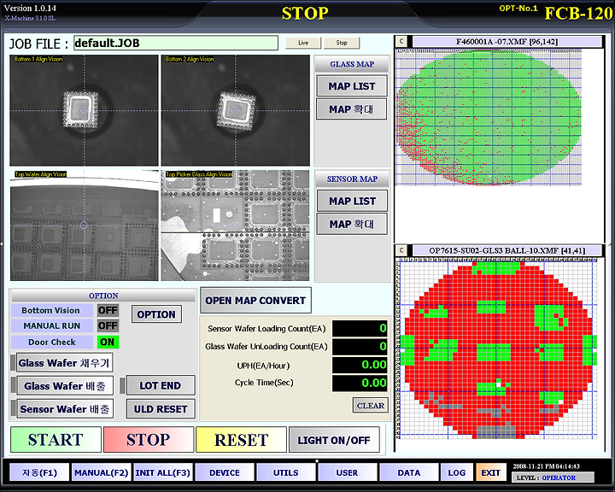Screen dimensions: 615x492
Task: Click OPT-No.1 label
Action: tap(518, 9)
